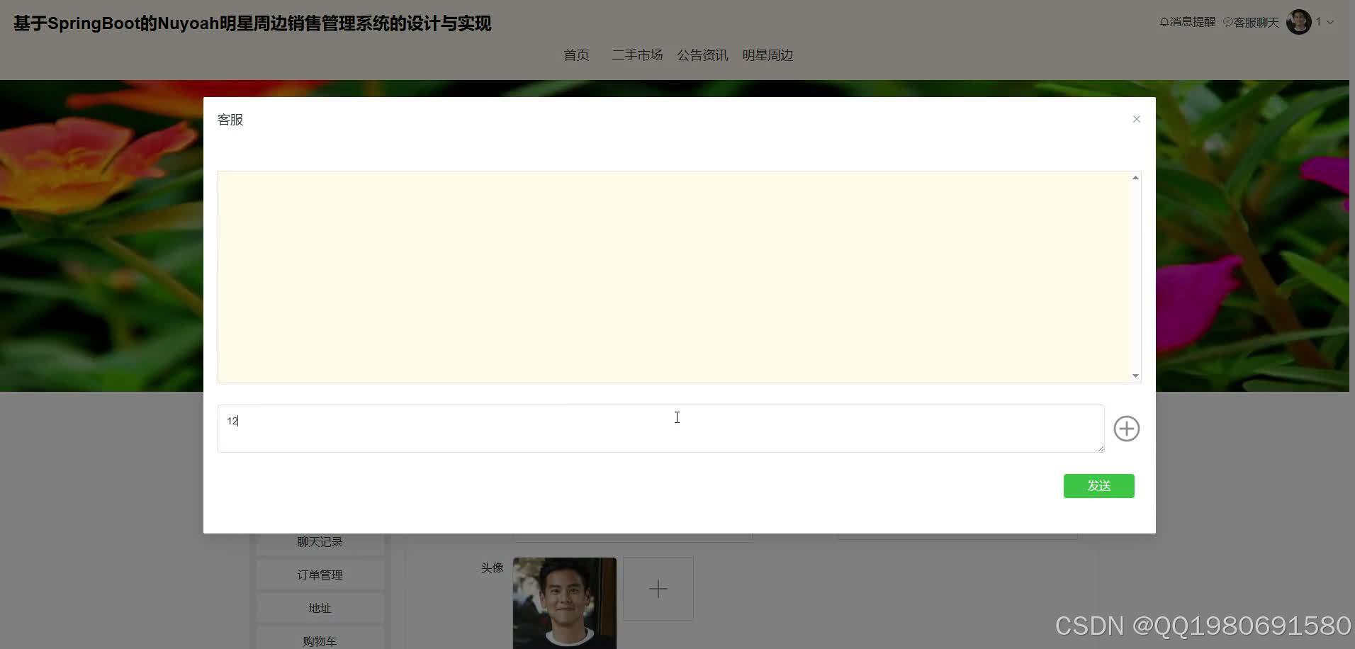Viewport: 1355px width, 649px height.
Task: Open the 公告资讯 navigation item
Action: 702,55
